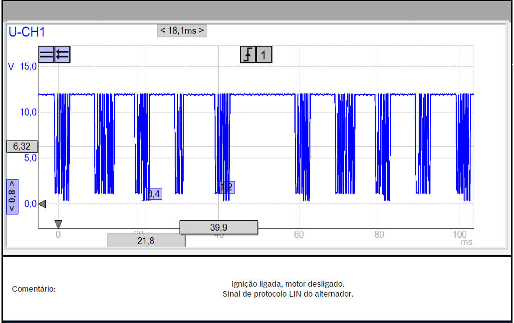Screen dimensions: 514x323
Task: Click the 0,4 cursor measurement value
Action: (155, 194)
